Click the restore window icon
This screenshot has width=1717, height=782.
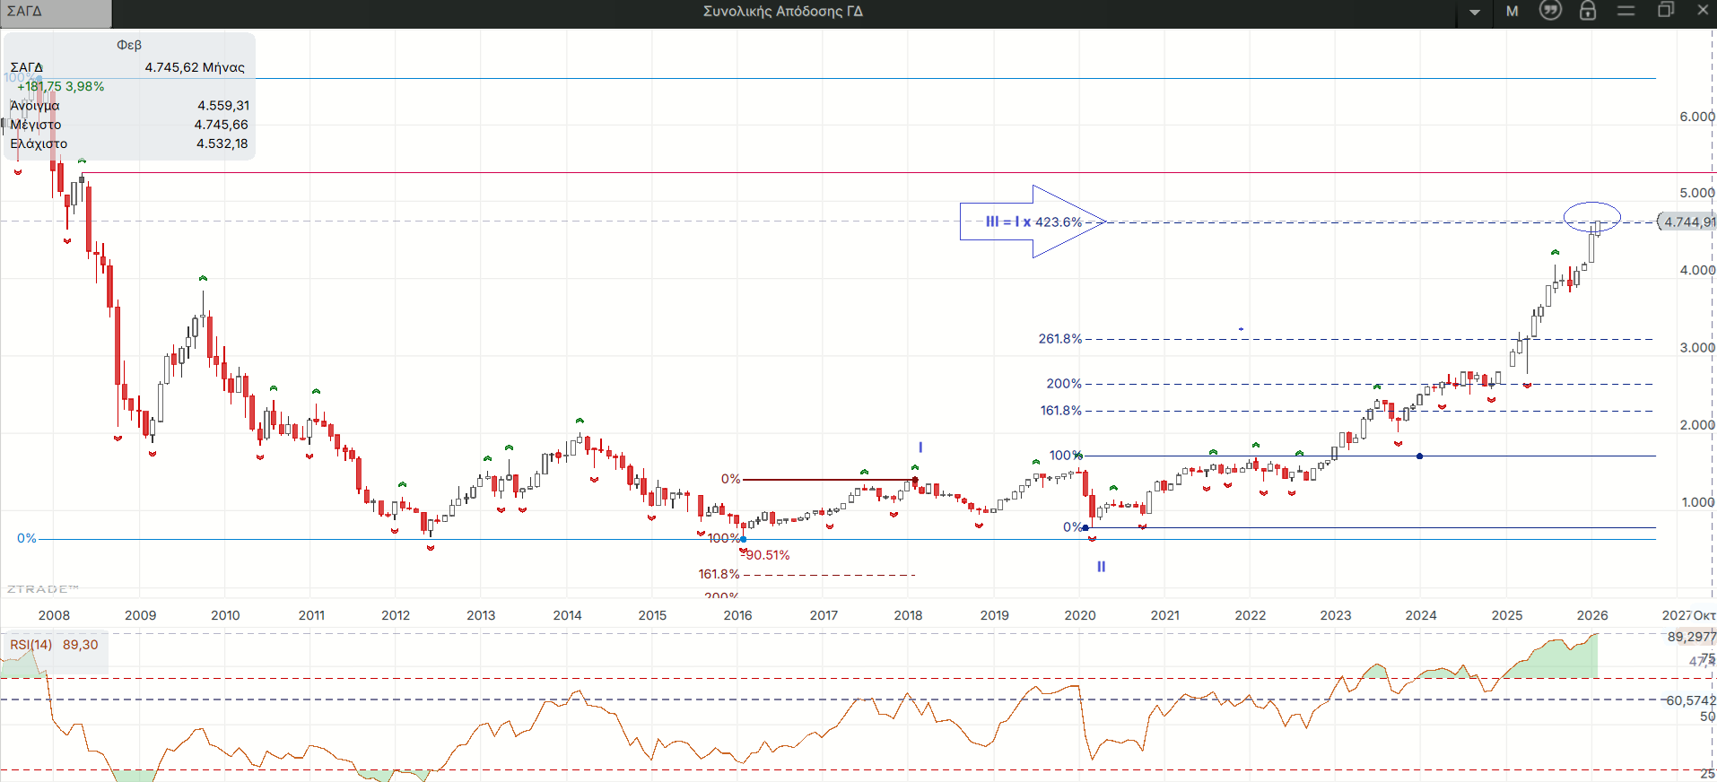tap(1666, 11)
